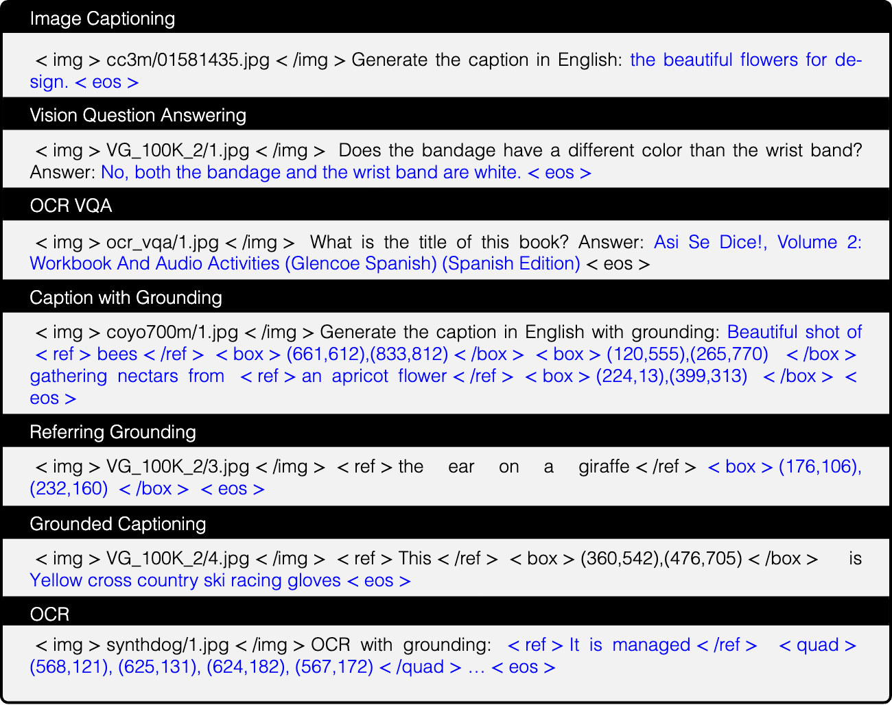This screenshot has width=892, height=705.
Task: Select the question "What is the title of this book?"
Action: (x=439, y=242)
